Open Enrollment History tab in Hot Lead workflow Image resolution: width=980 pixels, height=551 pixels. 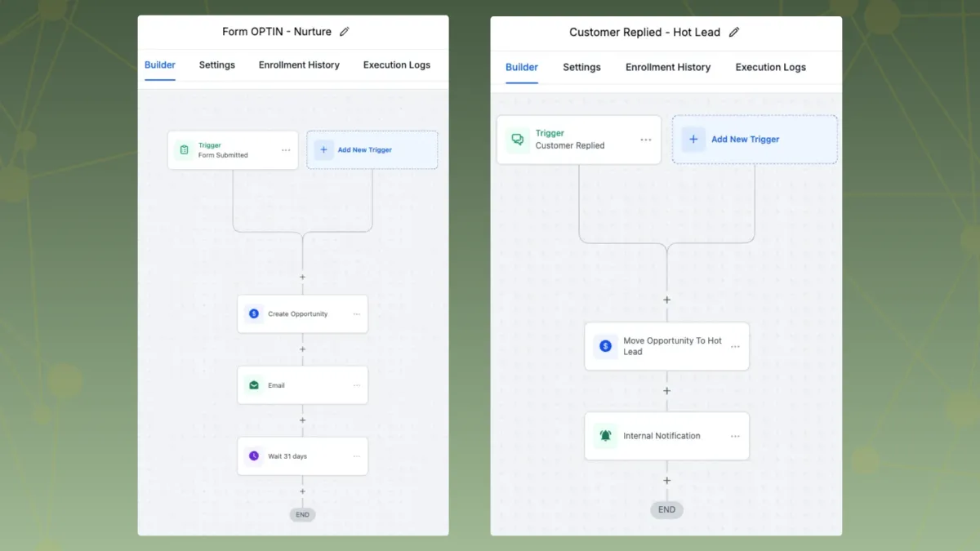tap(668, 68)
